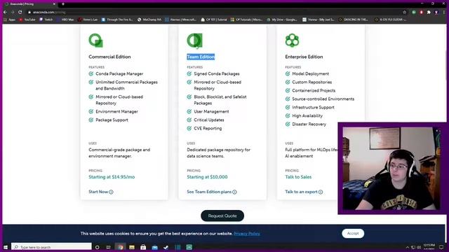Open File Explorer from the taskbar
The height and width of the screenshot is (252, 449).
click(x=132, y=247)
